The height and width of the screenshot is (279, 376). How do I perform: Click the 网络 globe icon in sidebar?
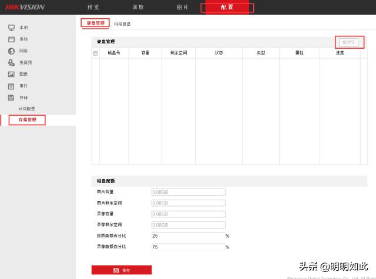11,51
